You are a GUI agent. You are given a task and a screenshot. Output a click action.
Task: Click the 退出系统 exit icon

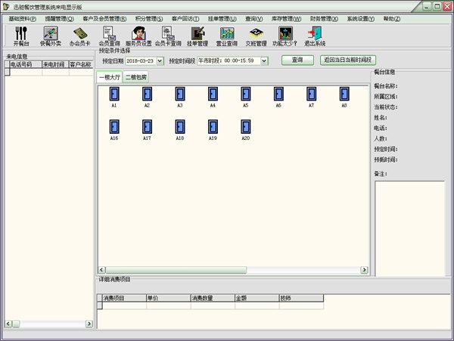point(315,35)
